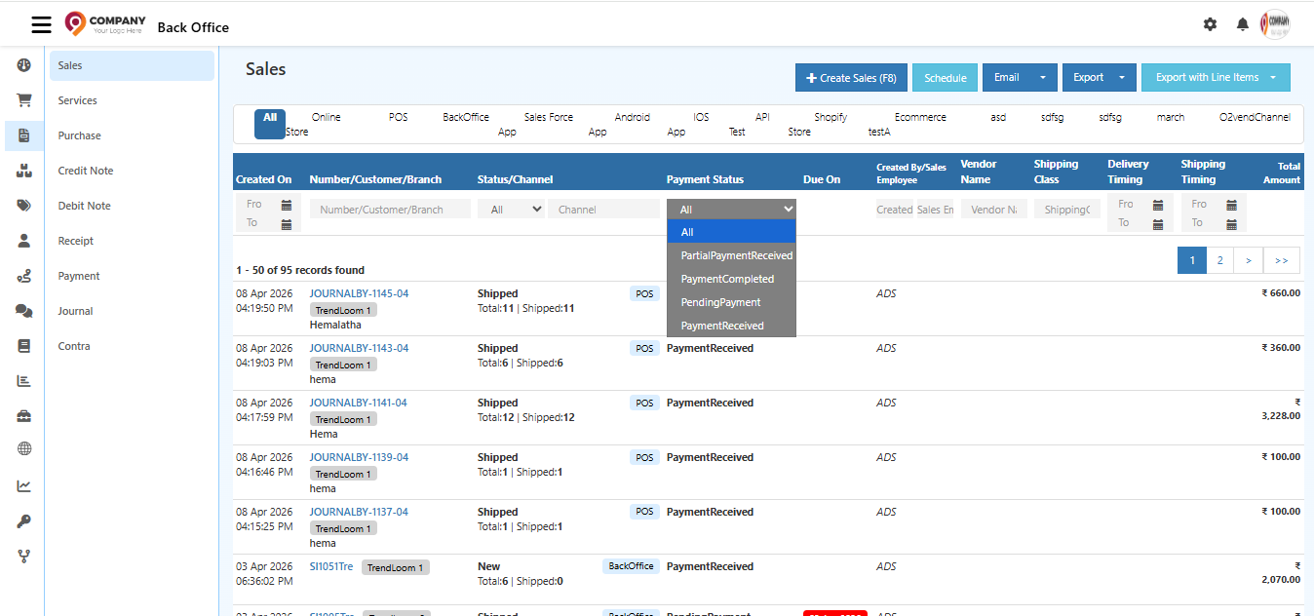Click the Create Sales (F8) button
The height and width of the screenshot is (616, 1314).
[x=851, y=76]
